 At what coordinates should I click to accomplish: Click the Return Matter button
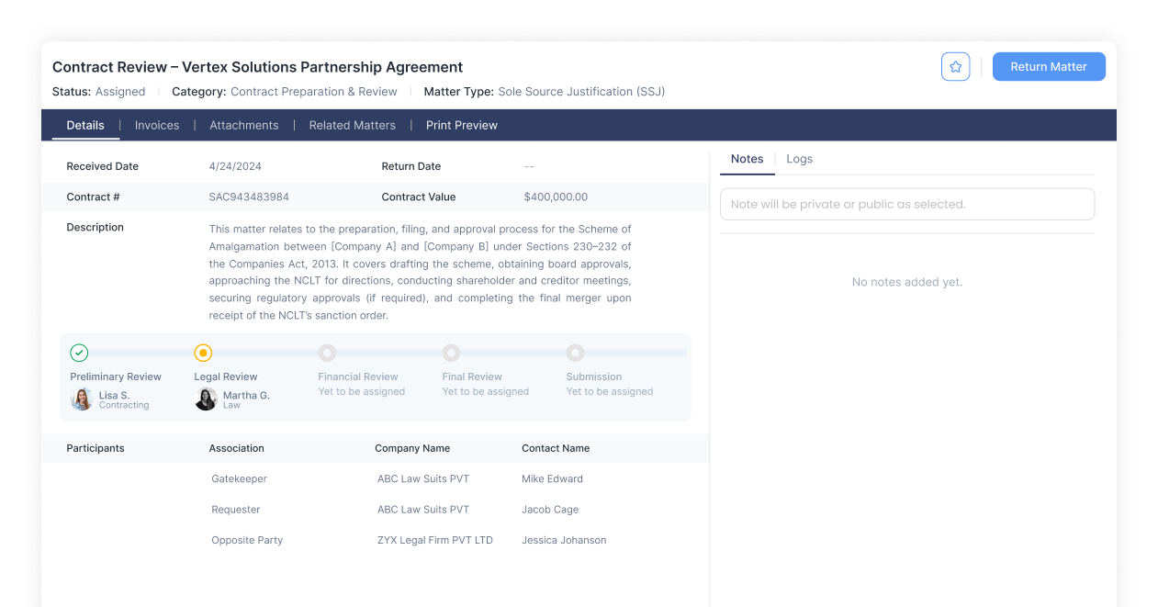[1049, 67]
